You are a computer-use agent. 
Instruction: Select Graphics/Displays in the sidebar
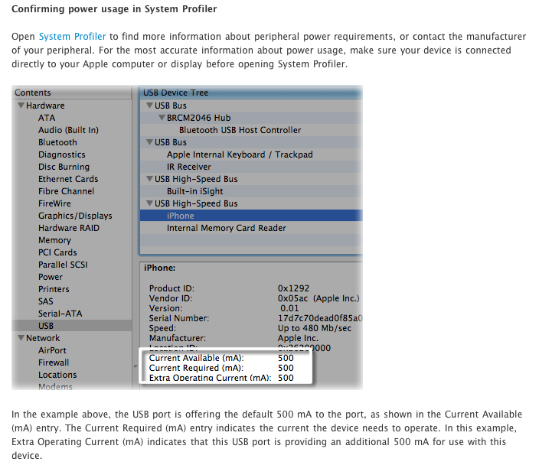(x=75, y=216)
